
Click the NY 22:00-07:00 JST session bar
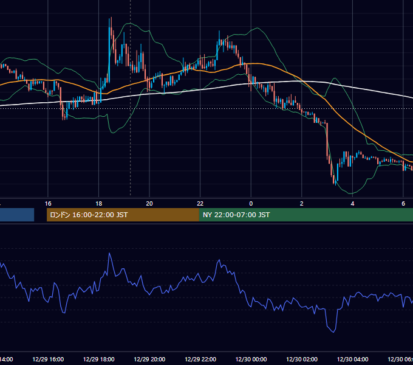[305, 215]
